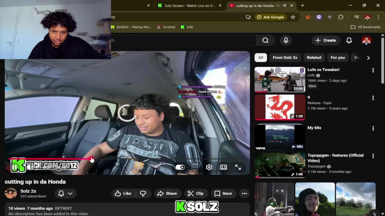Click the DETROIT location tag in the description
385x216 pixels.
[63, 208]
